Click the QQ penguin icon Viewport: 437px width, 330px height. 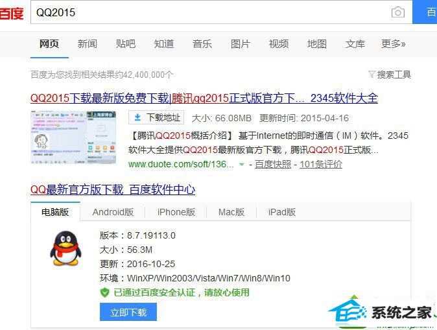coord(65,248)
